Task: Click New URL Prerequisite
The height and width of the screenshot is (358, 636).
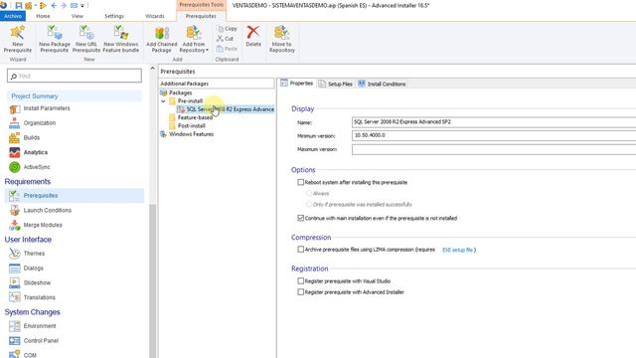Action: [86, 39]
